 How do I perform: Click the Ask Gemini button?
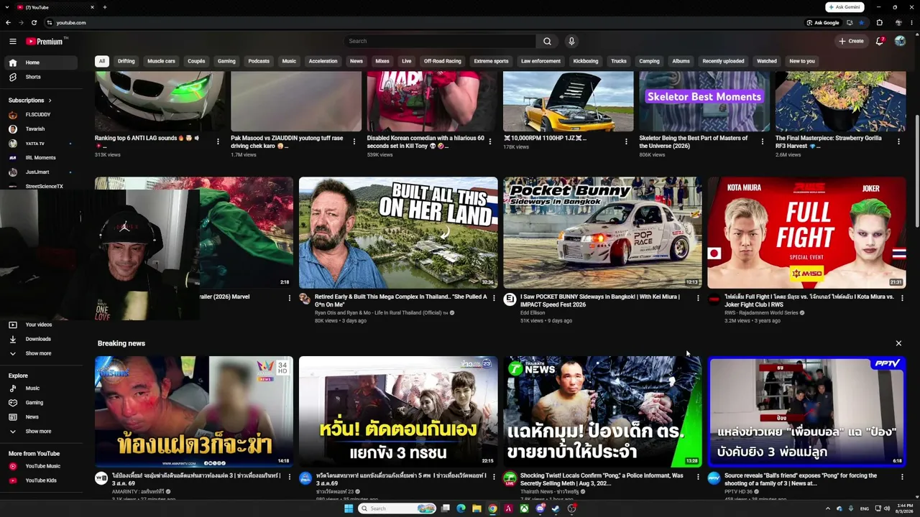(x=845, y=7)
